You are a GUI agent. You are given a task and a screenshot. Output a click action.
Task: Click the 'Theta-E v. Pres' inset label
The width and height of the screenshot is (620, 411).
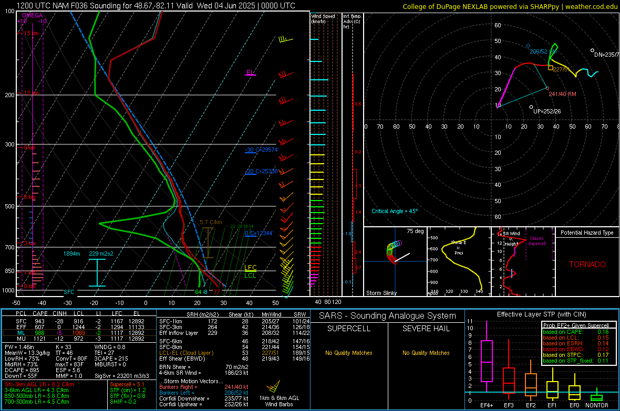tap(459, 248)
